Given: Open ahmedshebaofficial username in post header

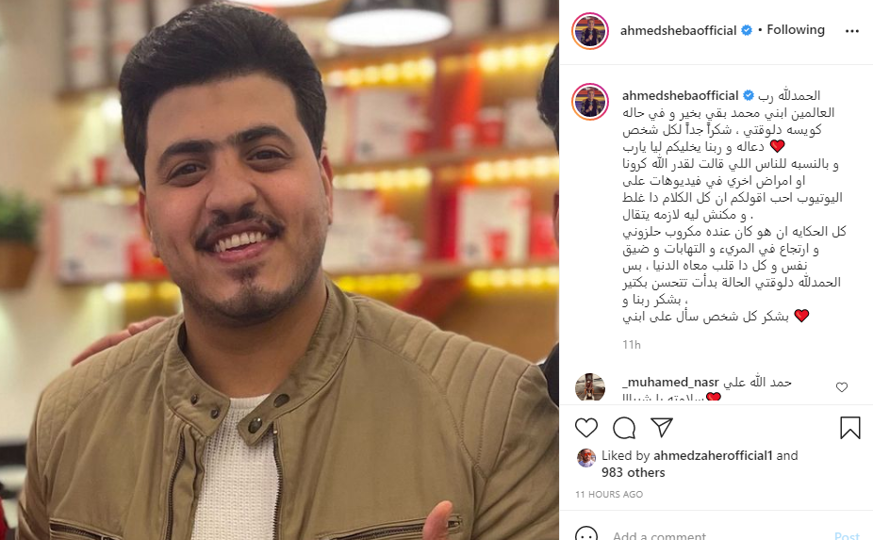Looking at the screenshot, I should (x=678, y=30).
